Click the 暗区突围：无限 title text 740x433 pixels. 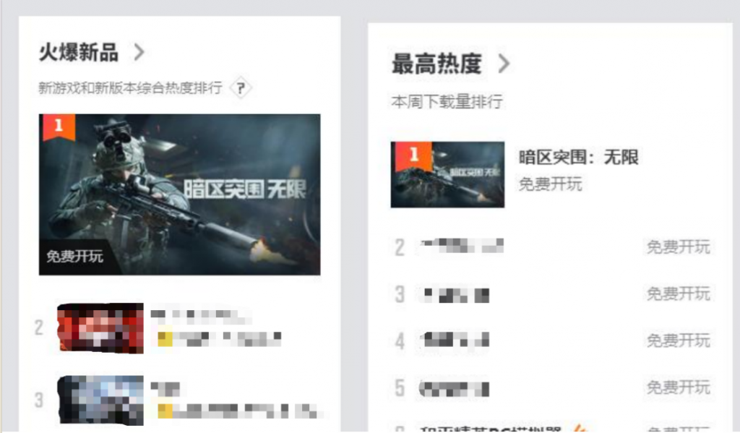[x=579, y=158]
